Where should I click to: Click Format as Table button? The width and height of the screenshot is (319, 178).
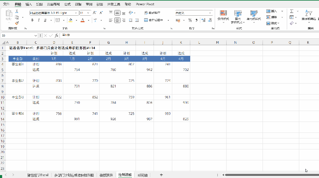pos(237,17)
